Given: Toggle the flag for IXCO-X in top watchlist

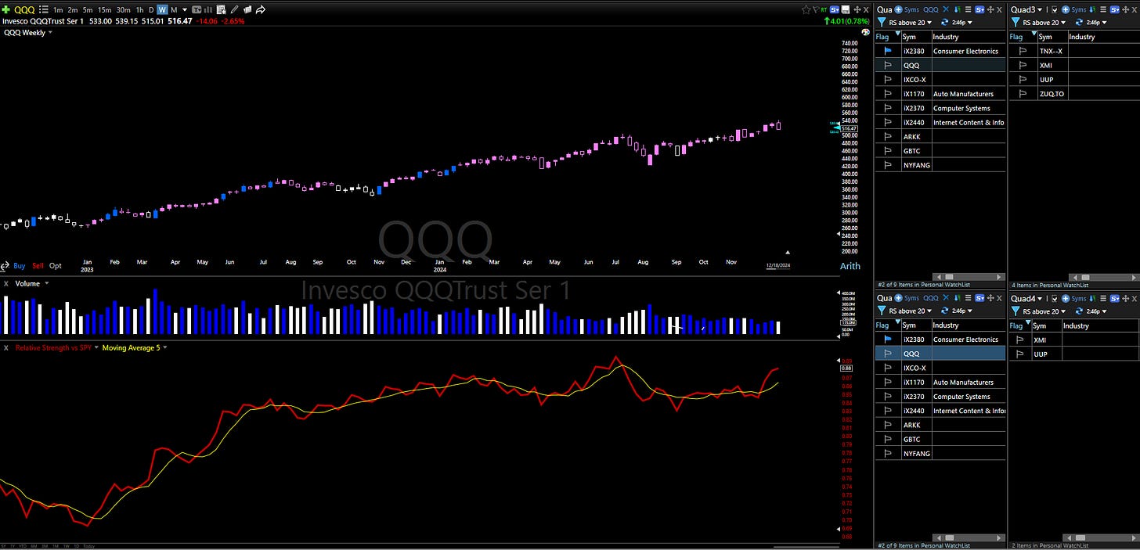Looking at the screenshot, I should click(888, 80).
